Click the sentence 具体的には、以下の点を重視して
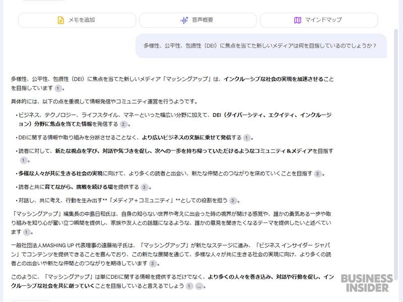The image size is (403, 302). (x=104, y=102)
